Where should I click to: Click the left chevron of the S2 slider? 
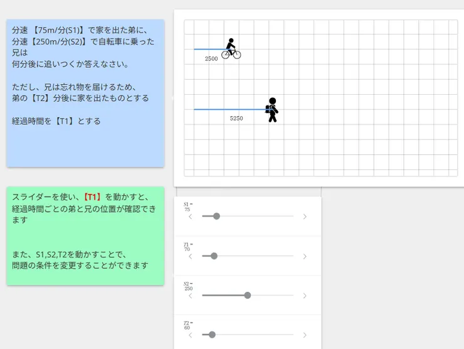pyautogui.click(x=191, y=296)
